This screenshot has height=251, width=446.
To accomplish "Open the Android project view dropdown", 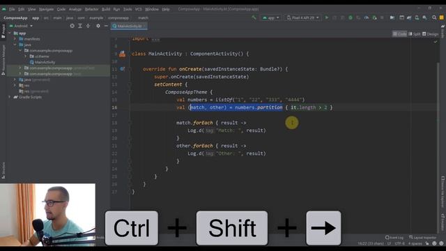I will pyautogui.click(x=21, y=26).
